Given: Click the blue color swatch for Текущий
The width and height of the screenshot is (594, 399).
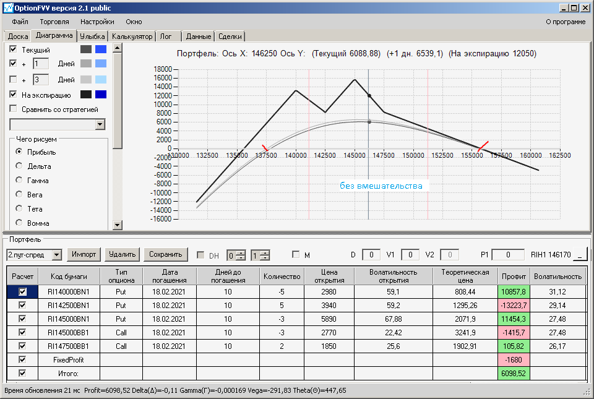Looking at the screenshot, I should point(100,49).
